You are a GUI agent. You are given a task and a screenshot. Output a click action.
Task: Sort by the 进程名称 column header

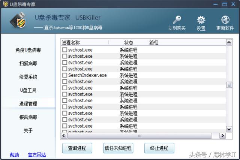pos(85,42)
